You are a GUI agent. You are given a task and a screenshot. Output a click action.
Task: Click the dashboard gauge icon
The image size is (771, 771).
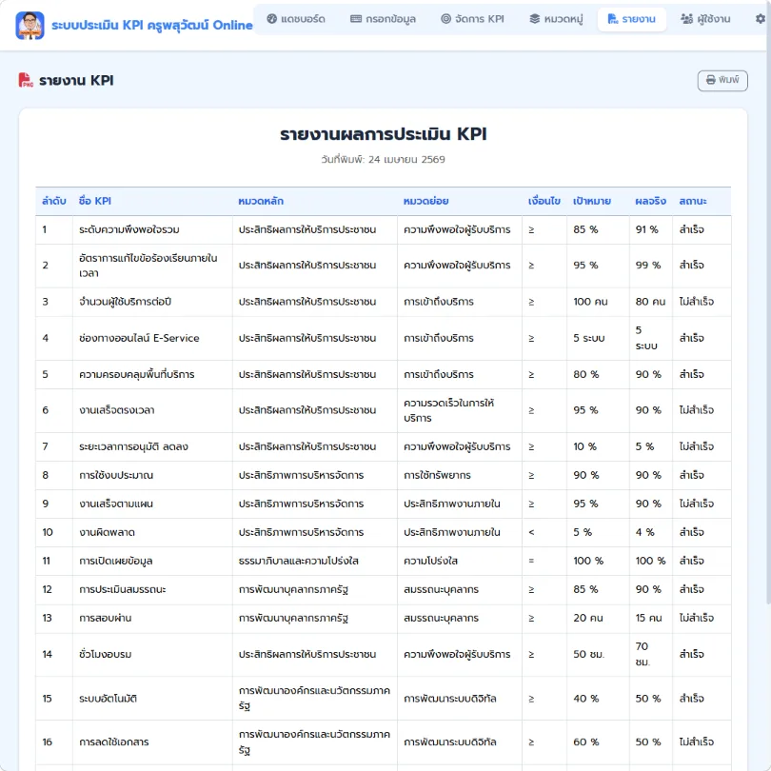[x=272, y=19]
